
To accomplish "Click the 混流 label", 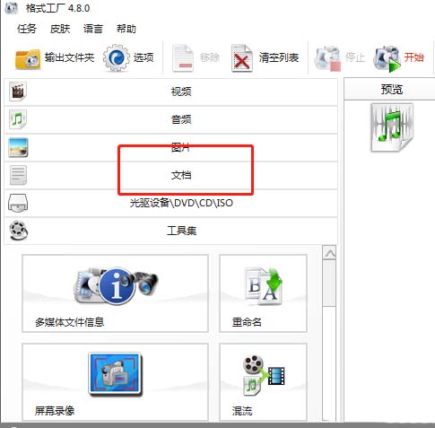I will [242, 411].
